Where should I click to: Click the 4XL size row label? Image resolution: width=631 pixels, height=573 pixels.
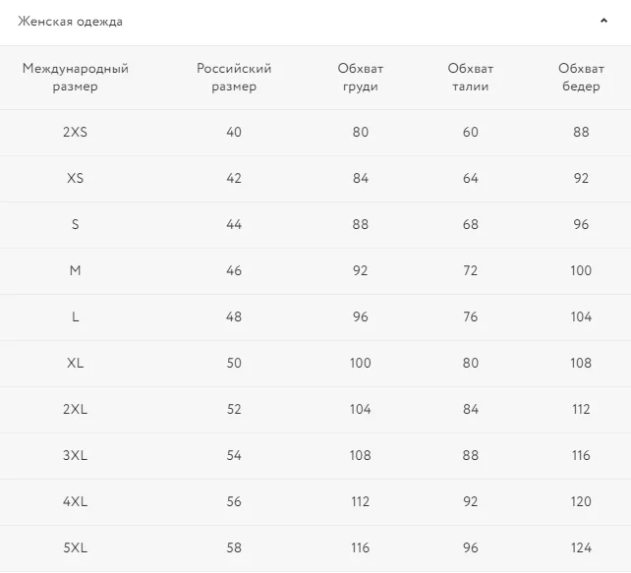click(x=76, y=502)
